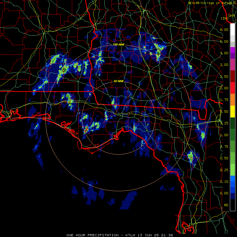
Task: Click the 0.00 legend value
Action: (224, 193)
